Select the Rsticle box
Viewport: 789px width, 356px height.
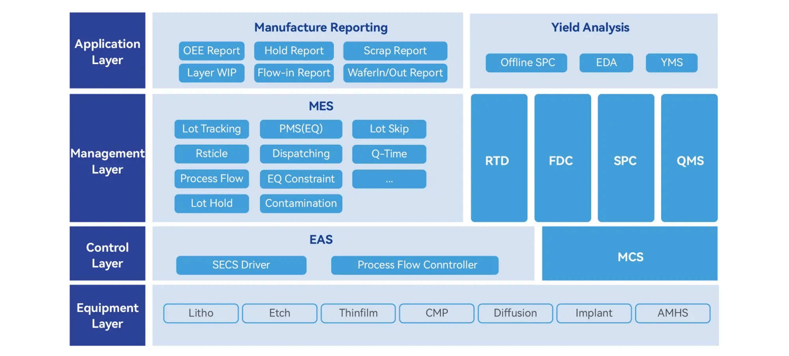[x=211, y=154]
